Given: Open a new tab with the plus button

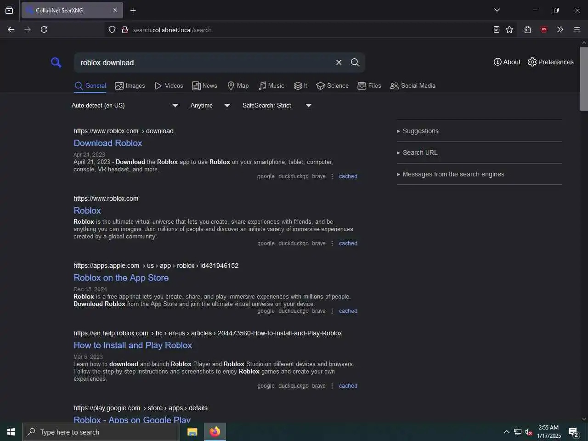Looking at the screenshot, I should tap(133, 10).
